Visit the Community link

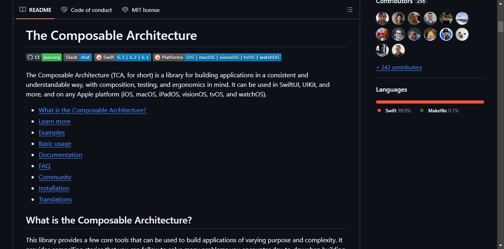(x=55, y=177)
